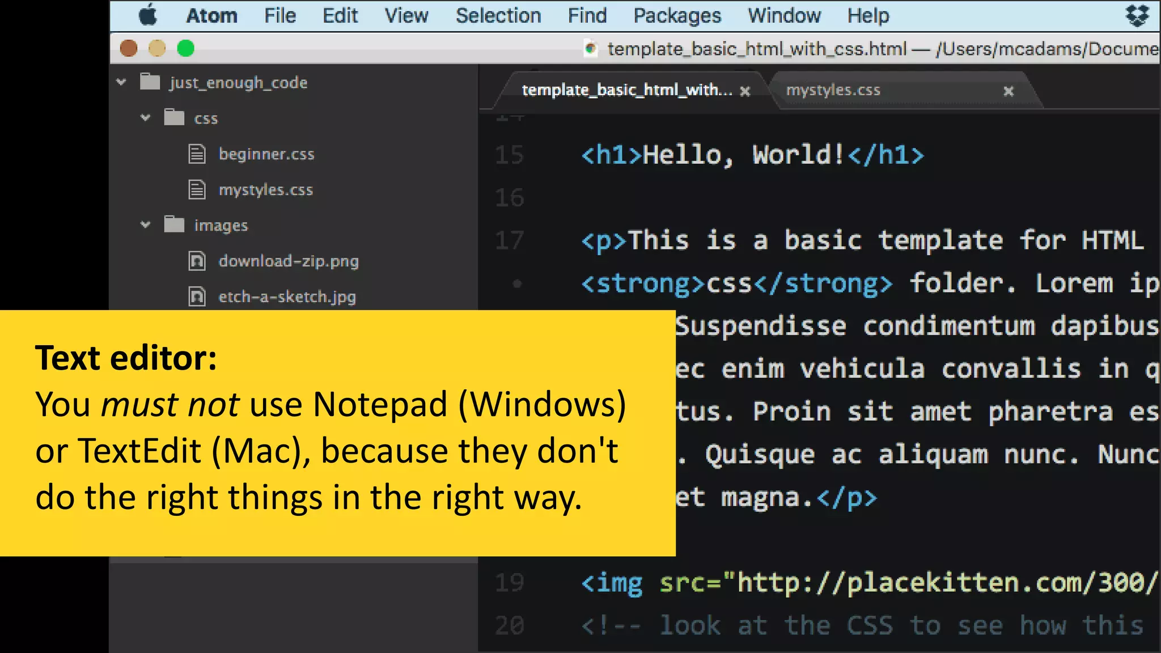This screenshot has width=1161, height=653.
Task: Click the green zoom window button
Action: [185, 49]
